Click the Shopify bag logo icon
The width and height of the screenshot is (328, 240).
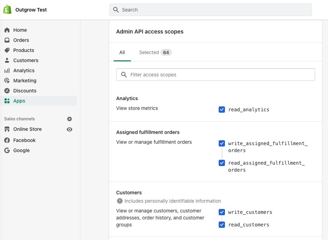7,10
